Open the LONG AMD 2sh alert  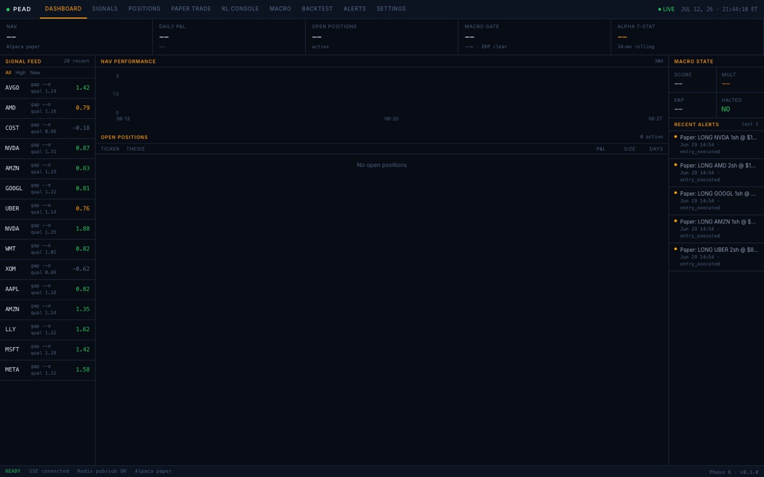click(717, 173)
